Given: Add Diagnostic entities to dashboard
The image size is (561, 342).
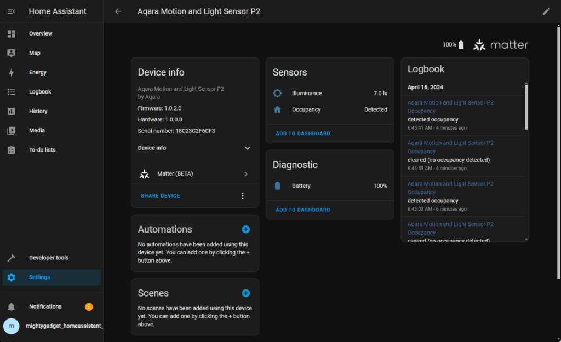Looking at the screenshot, I should click(302, 210).
